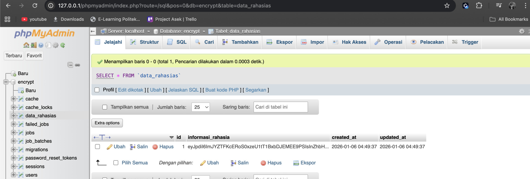The width and height of the screenshot is (530, 179).
Task: Tick the Pilih Semua checkbox
Action: point(116,163)
